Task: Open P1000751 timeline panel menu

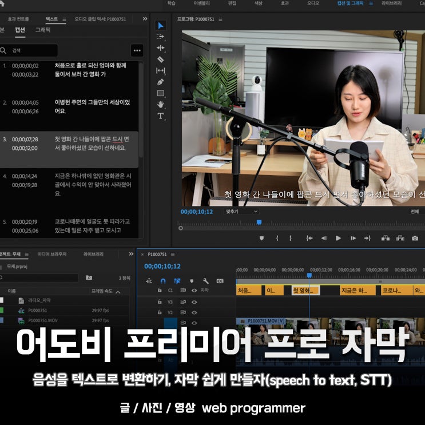Action: click(x=173, y=255)
